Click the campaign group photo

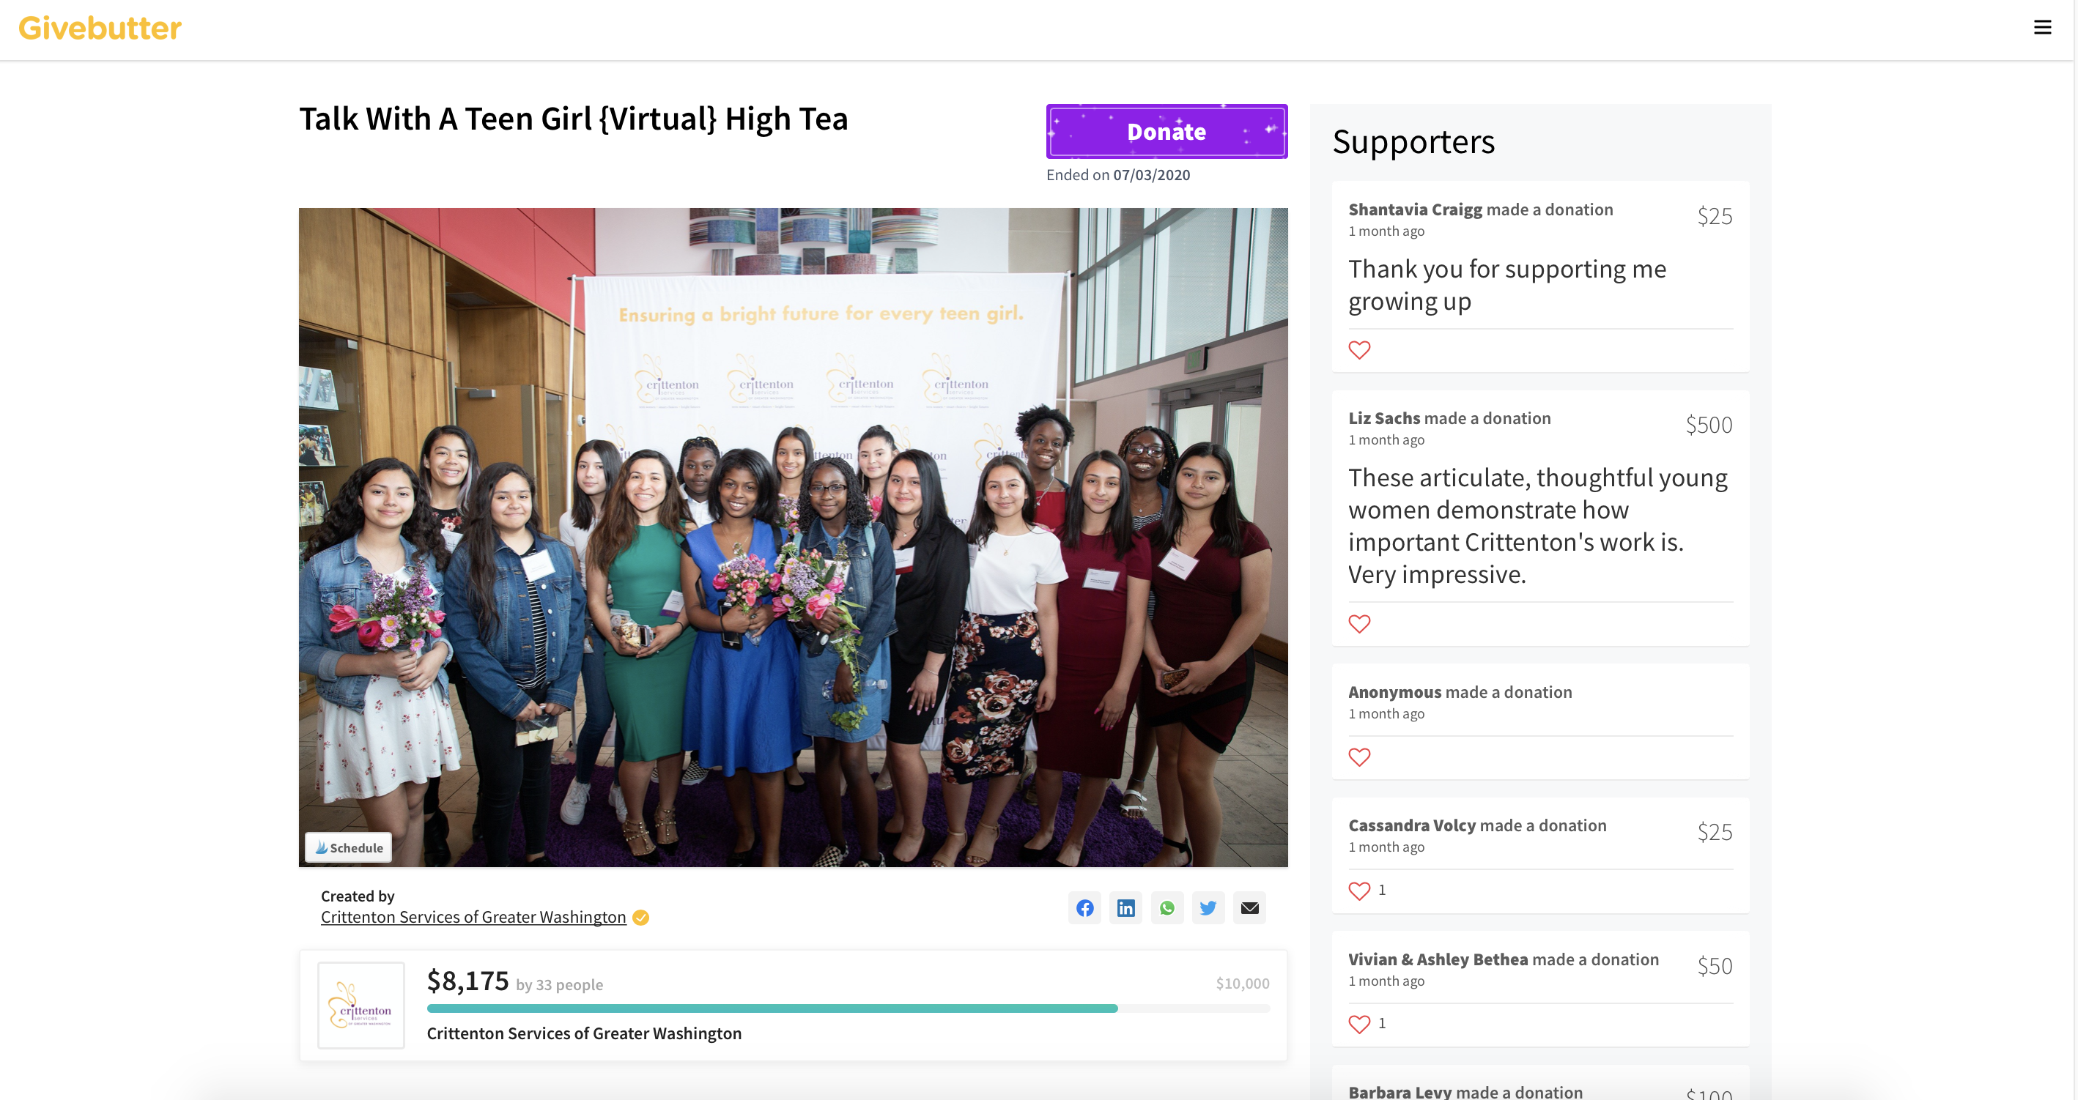pos(793,537)
